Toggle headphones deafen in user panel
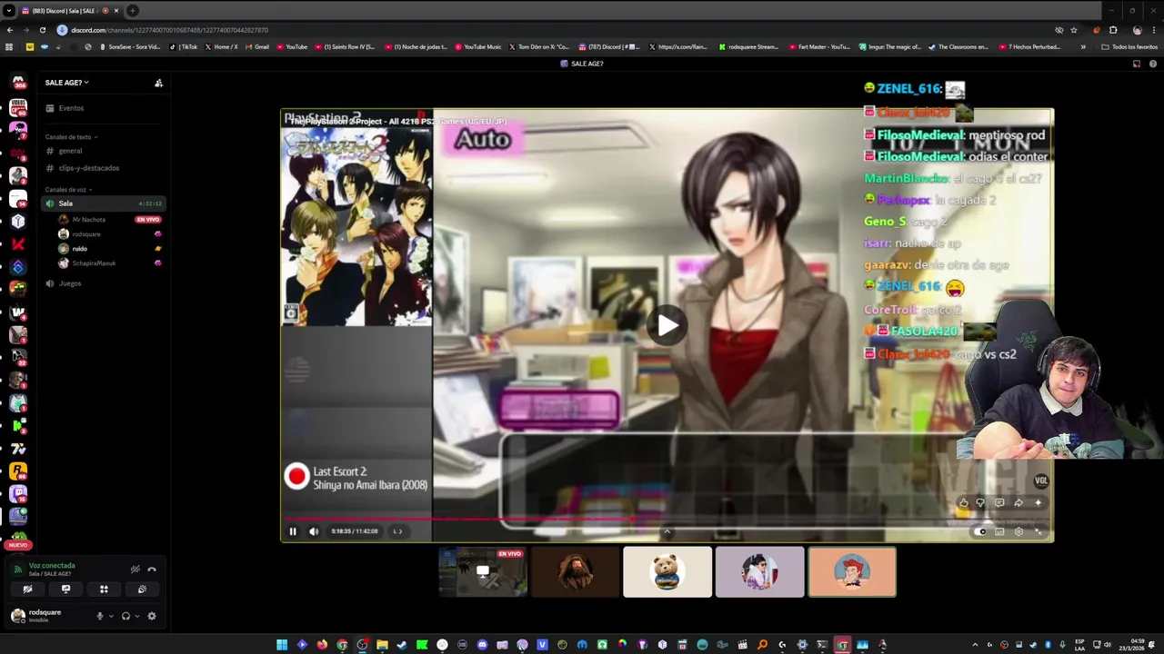The height and width of the screenshot is (654, 1164). pos(125,616)
